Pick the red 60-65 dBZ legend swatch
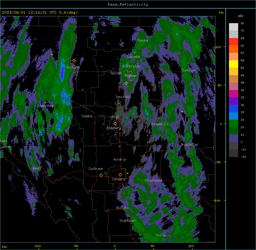Viewport: 256px width, 250px height. tap(233, 42)
